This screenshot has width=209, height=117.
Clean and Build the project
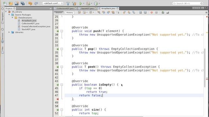point(74,4)
